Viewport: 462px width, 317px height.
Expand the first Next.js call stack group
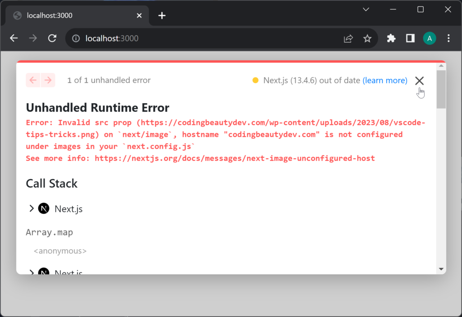coord(32,208)
